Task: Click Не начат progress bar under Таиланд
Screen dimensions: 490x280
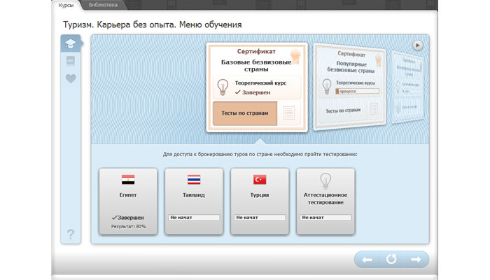Action: tap(194, 217)
